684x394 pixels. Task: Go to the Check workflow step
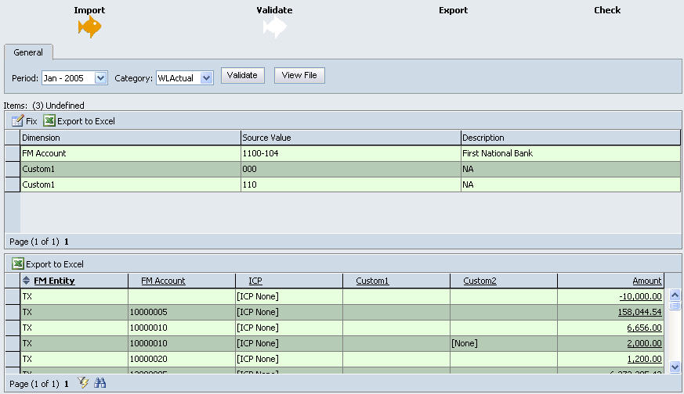[607, 10]
